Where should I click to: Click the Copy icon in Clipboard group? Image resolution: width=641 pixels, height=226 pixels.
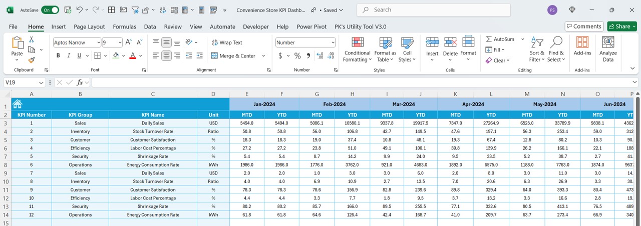32,50
